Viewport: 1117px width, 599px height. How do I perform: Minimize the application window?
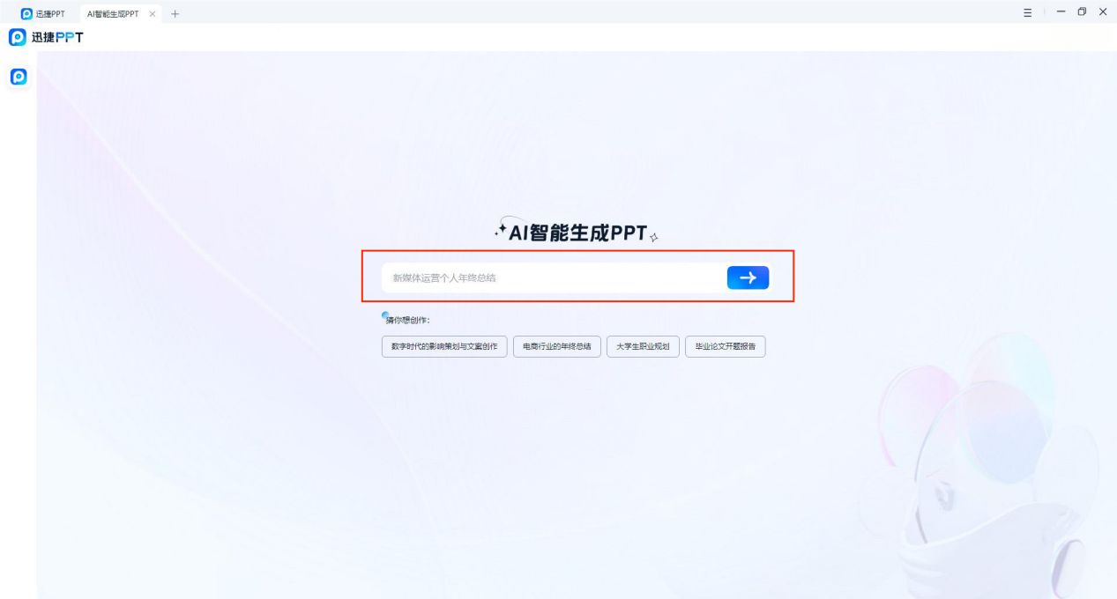coord(1060,13)
